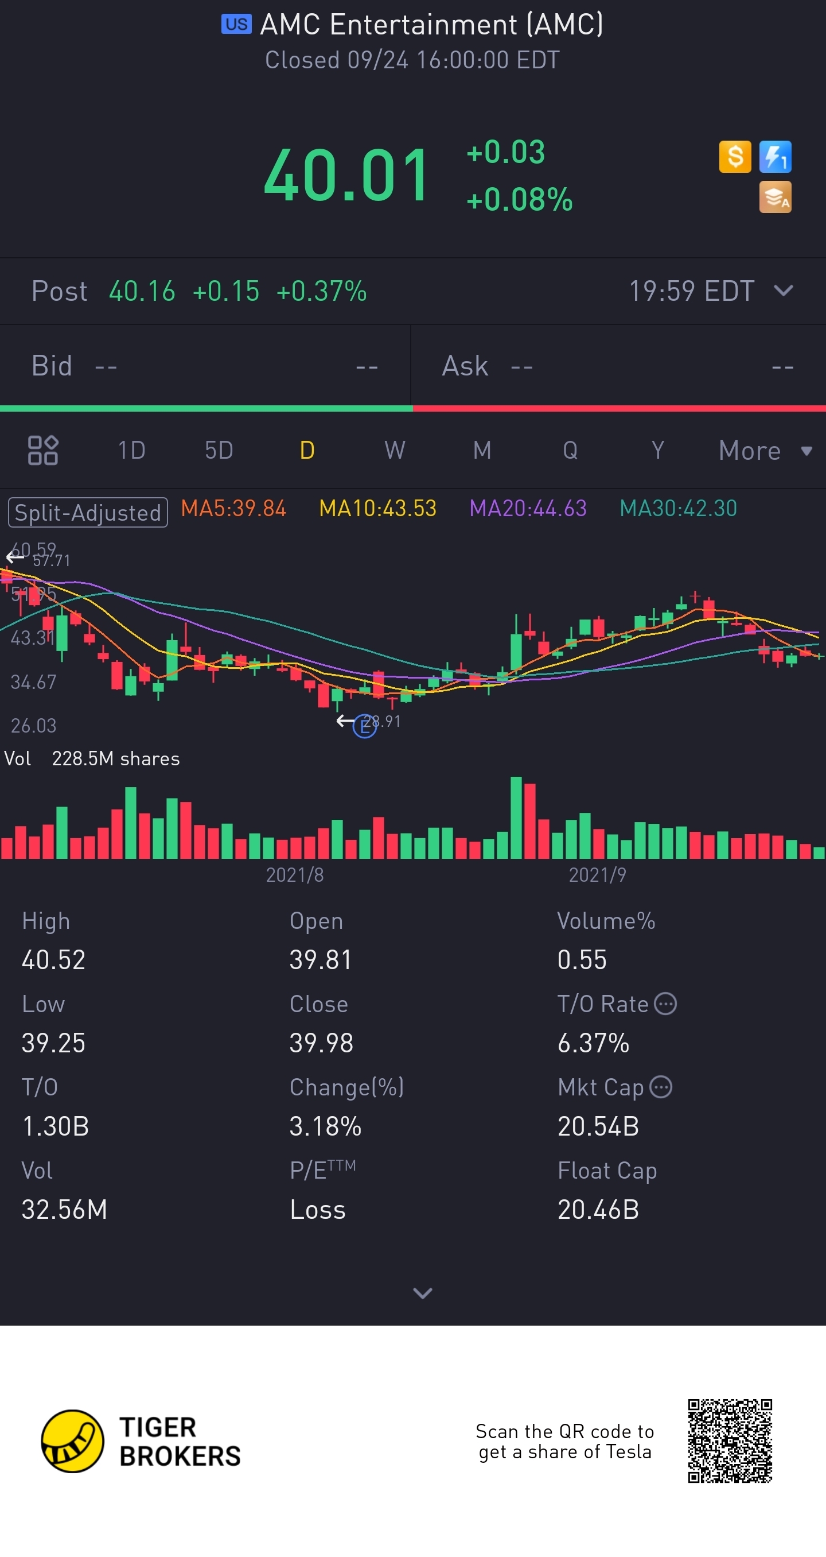This screenshot has height=1557, width=826.
Task: Open Mkt Cap info bubble
Action: pyautogui.click(x=661, y=1087)
